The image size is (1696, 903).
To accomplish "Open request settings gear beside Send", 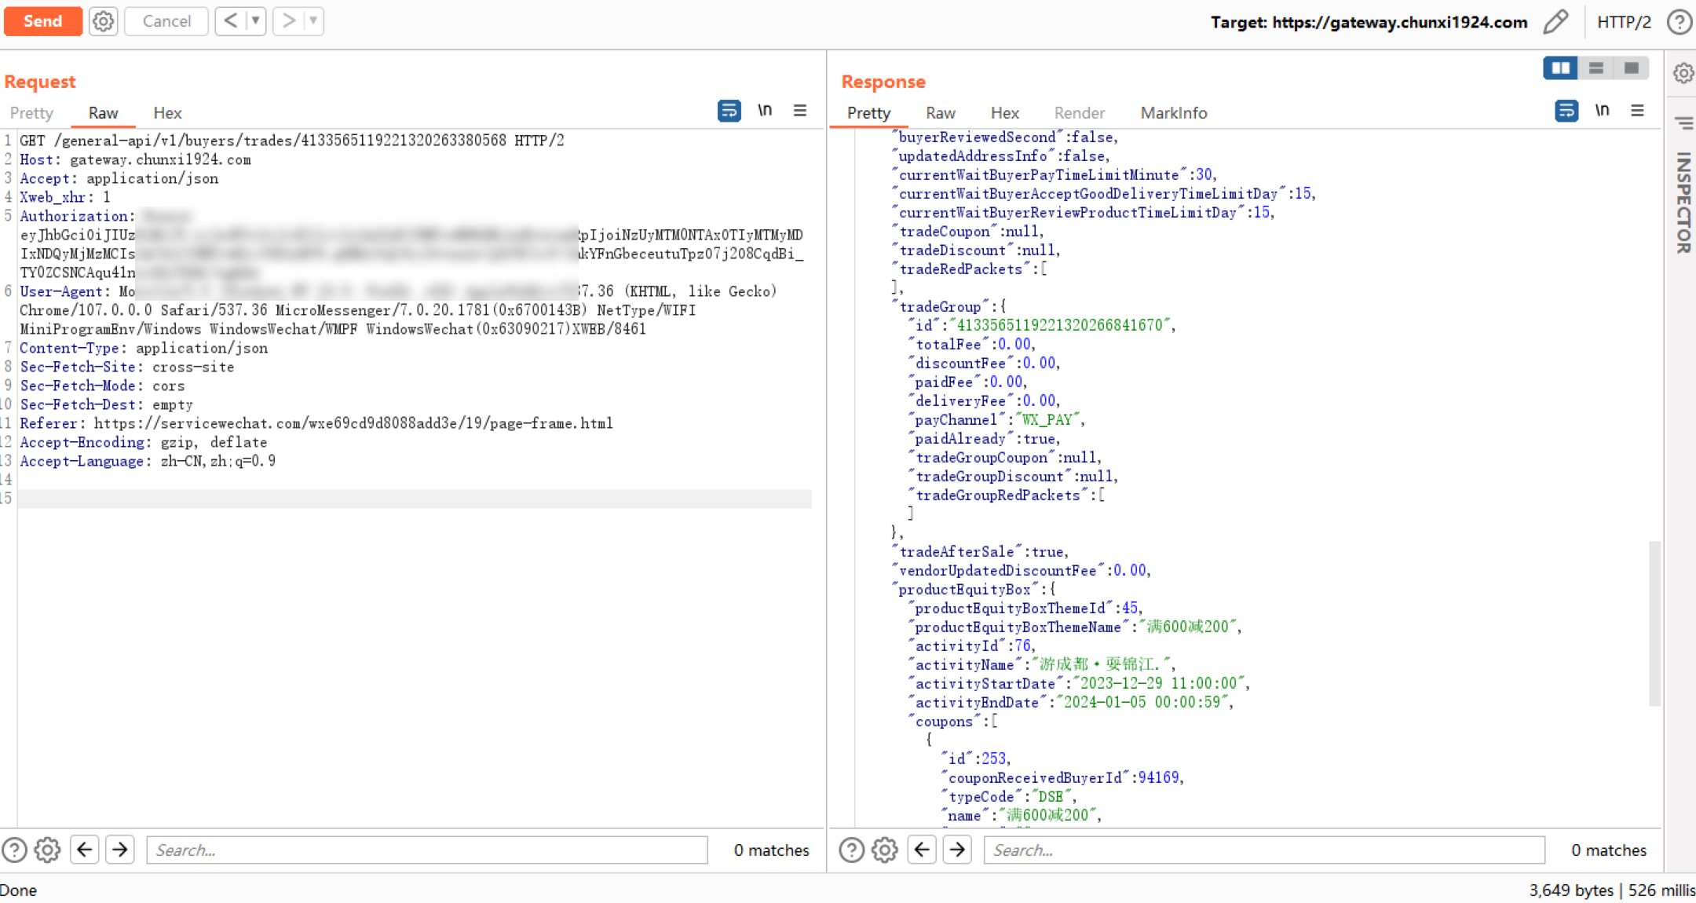I will coord(103,21).
